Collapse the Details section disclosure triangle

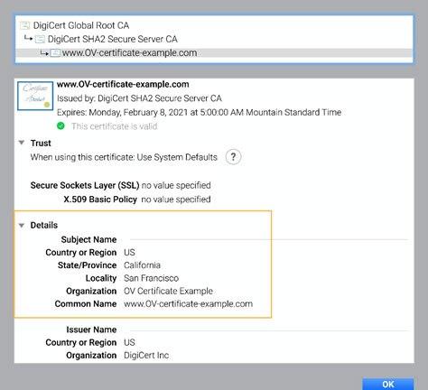point(22,225)
